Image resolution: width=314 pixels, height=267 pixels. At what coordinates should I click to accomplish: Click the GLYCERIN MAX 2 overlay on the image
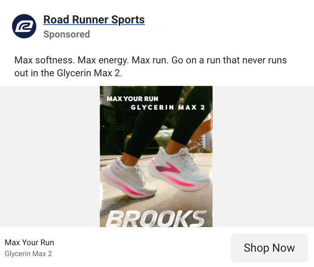click(168, 107)
